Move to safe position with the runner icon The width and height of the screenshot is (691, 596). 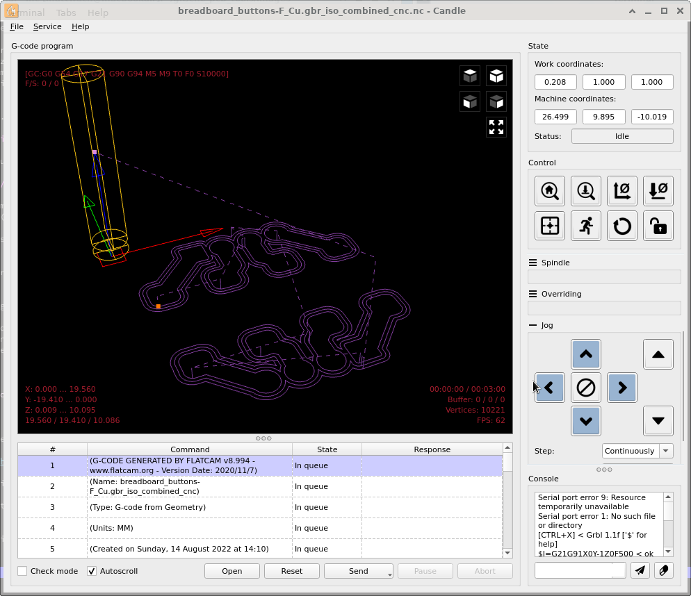click(x=586, y=226)
